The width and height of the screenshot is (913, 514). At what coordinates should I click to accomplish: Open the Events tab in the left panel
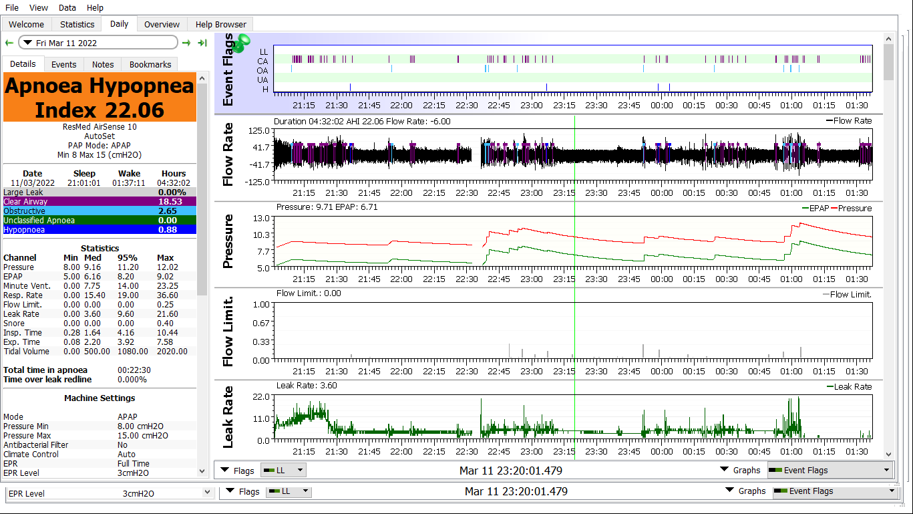pos(64,64)
